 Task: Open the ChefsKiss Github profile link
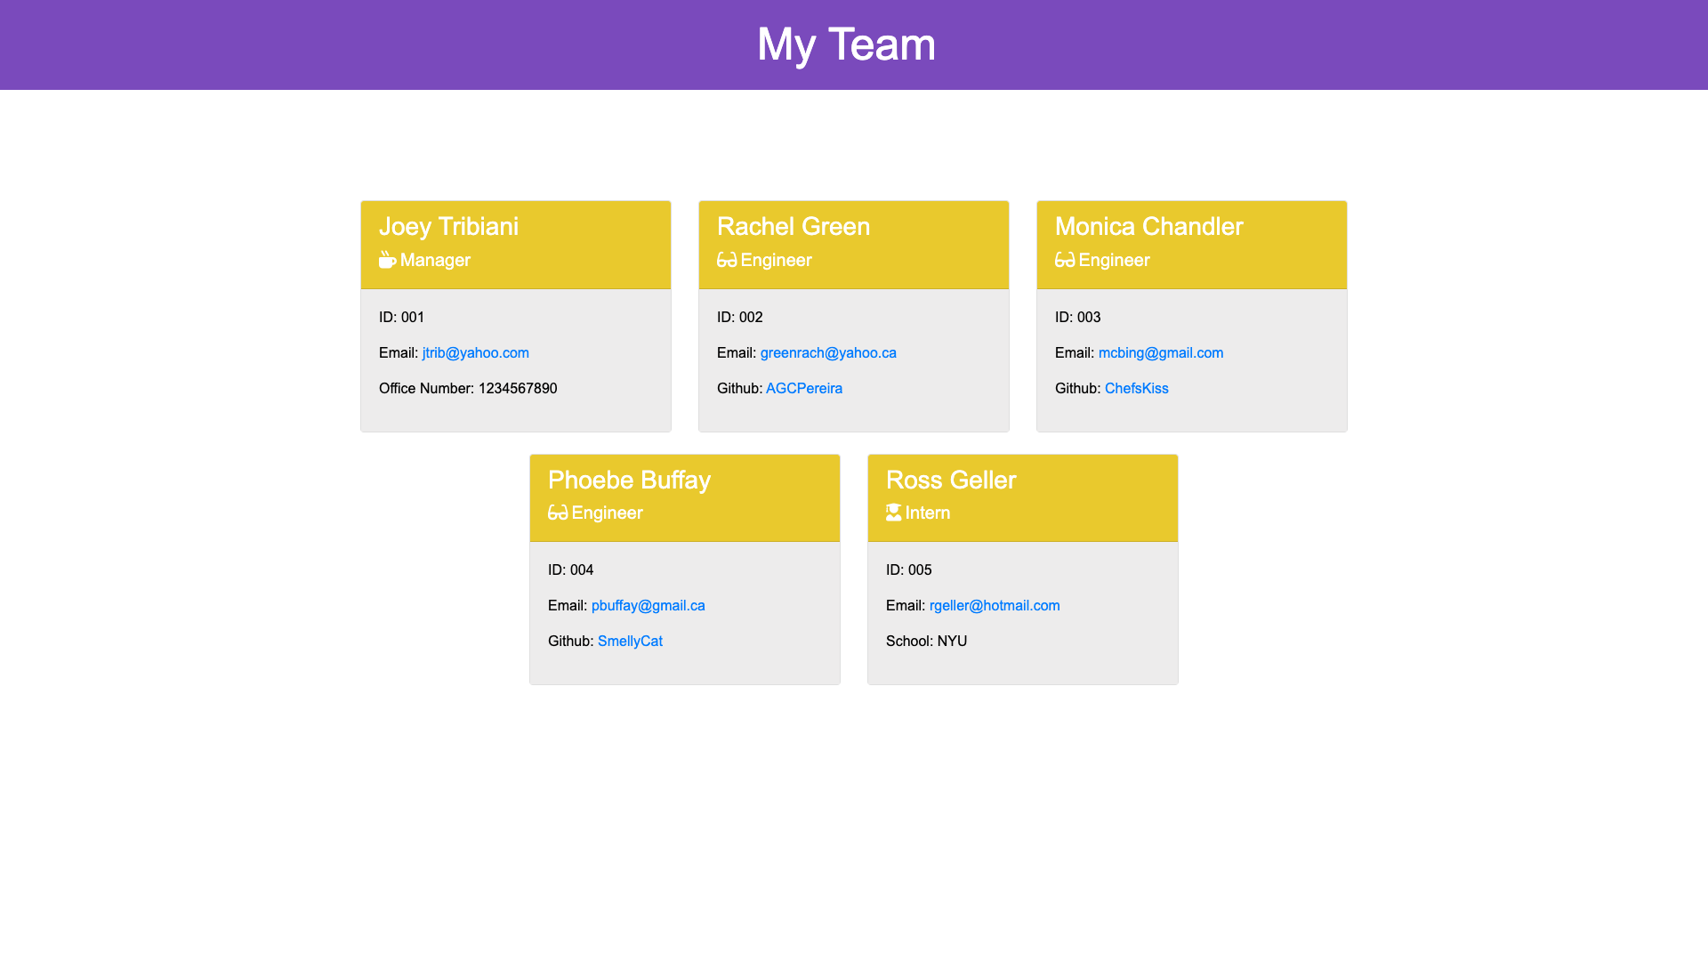click(x=1136, y=388)
